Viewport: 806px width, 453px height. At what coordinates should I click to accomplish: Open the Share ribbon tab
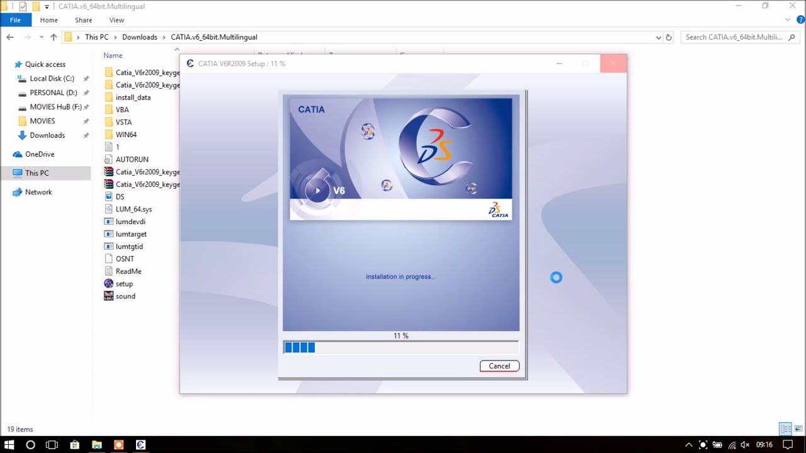tap(83, 20)
